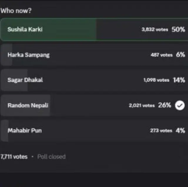Click the 2,021 votes count

141,106
